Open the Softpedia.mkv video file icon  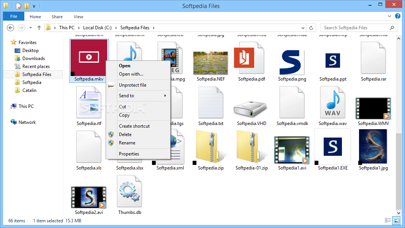[x=89, y=57]
